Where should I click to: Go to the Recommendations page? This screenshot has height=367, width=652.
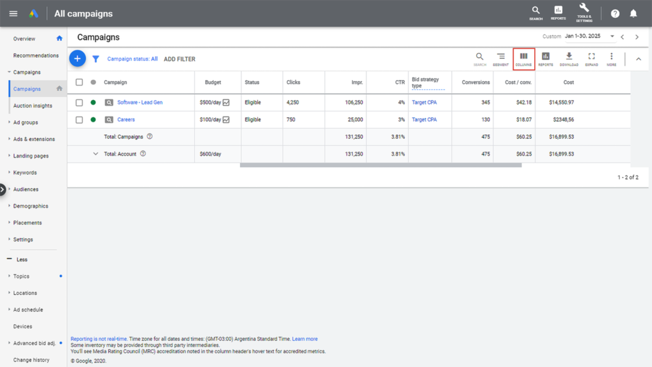click(36, 55)
